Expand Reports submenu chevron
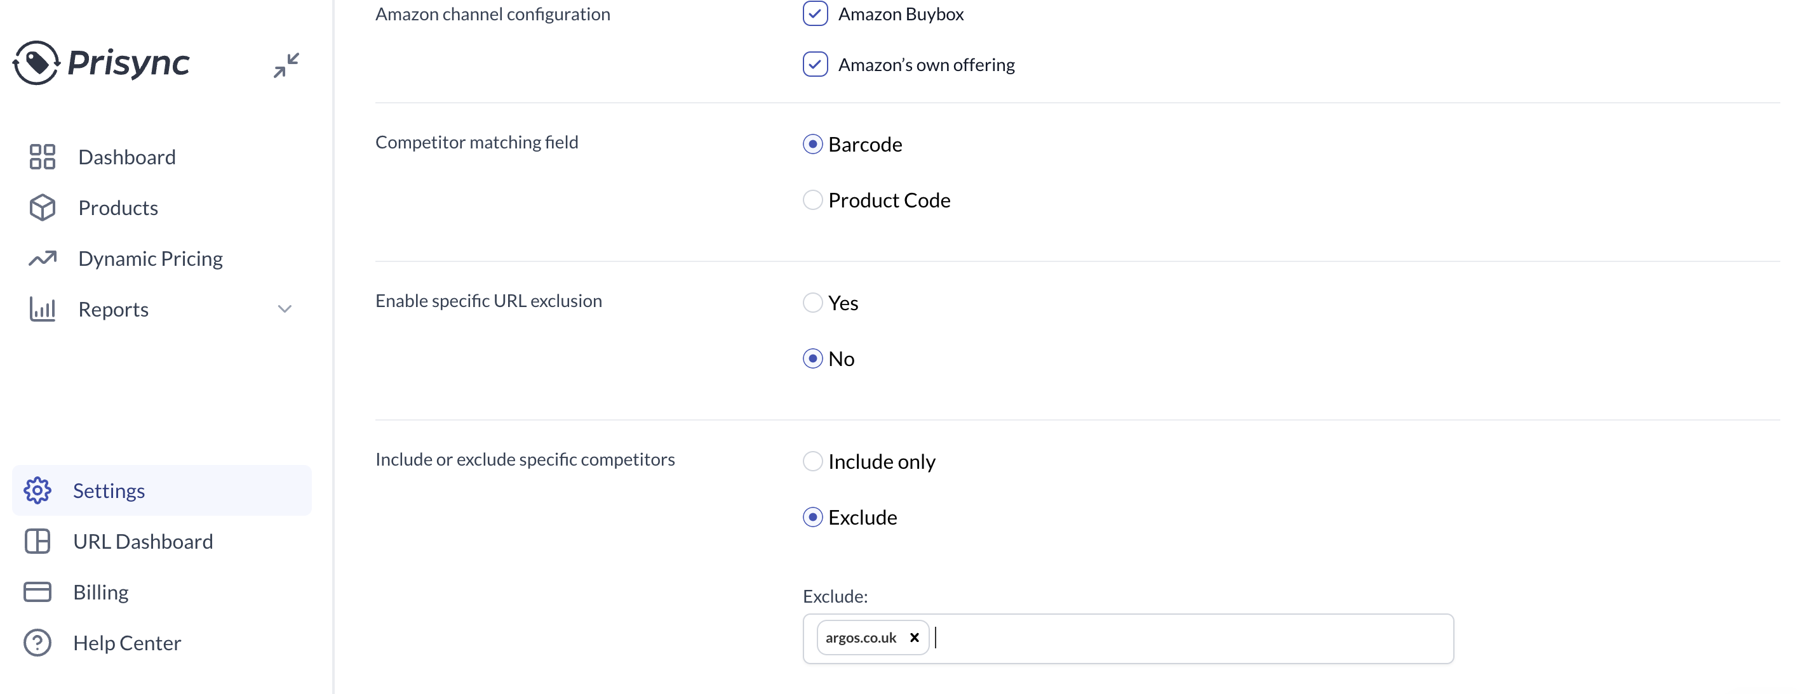 [x=284, y=309]
